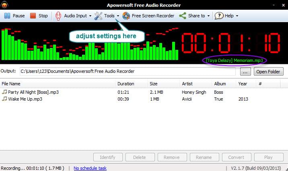Expand the Audio Input dropdown arrow
The image size is (288, 171).
point(90,16)
